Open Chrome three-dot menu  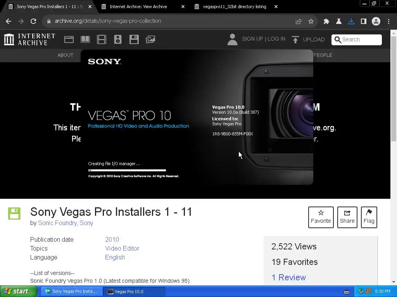(x=388, y=22)
